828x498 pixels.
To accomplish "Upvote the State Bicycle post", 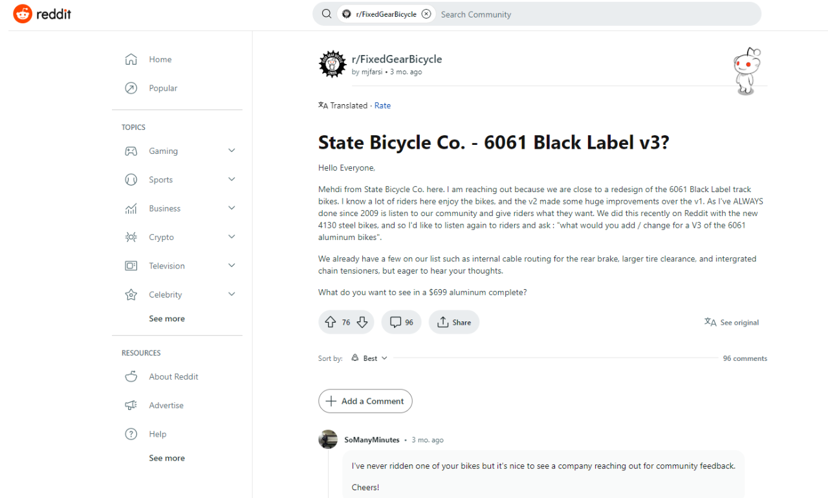I will click(331, 322).
